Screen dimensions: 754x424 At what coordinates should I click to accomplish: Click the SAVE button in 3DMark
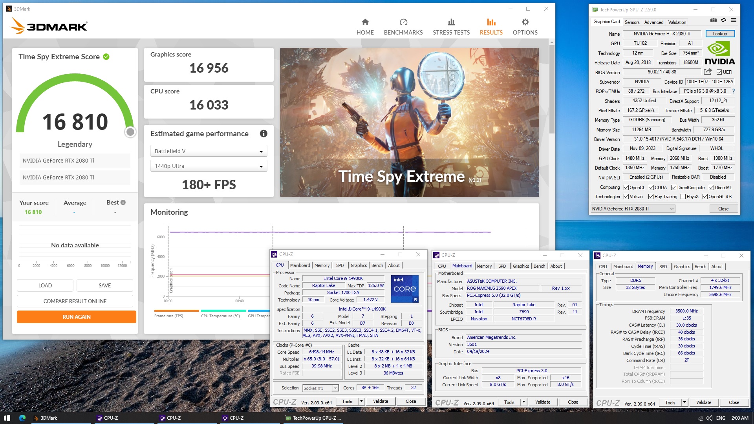tap(105, 285)
